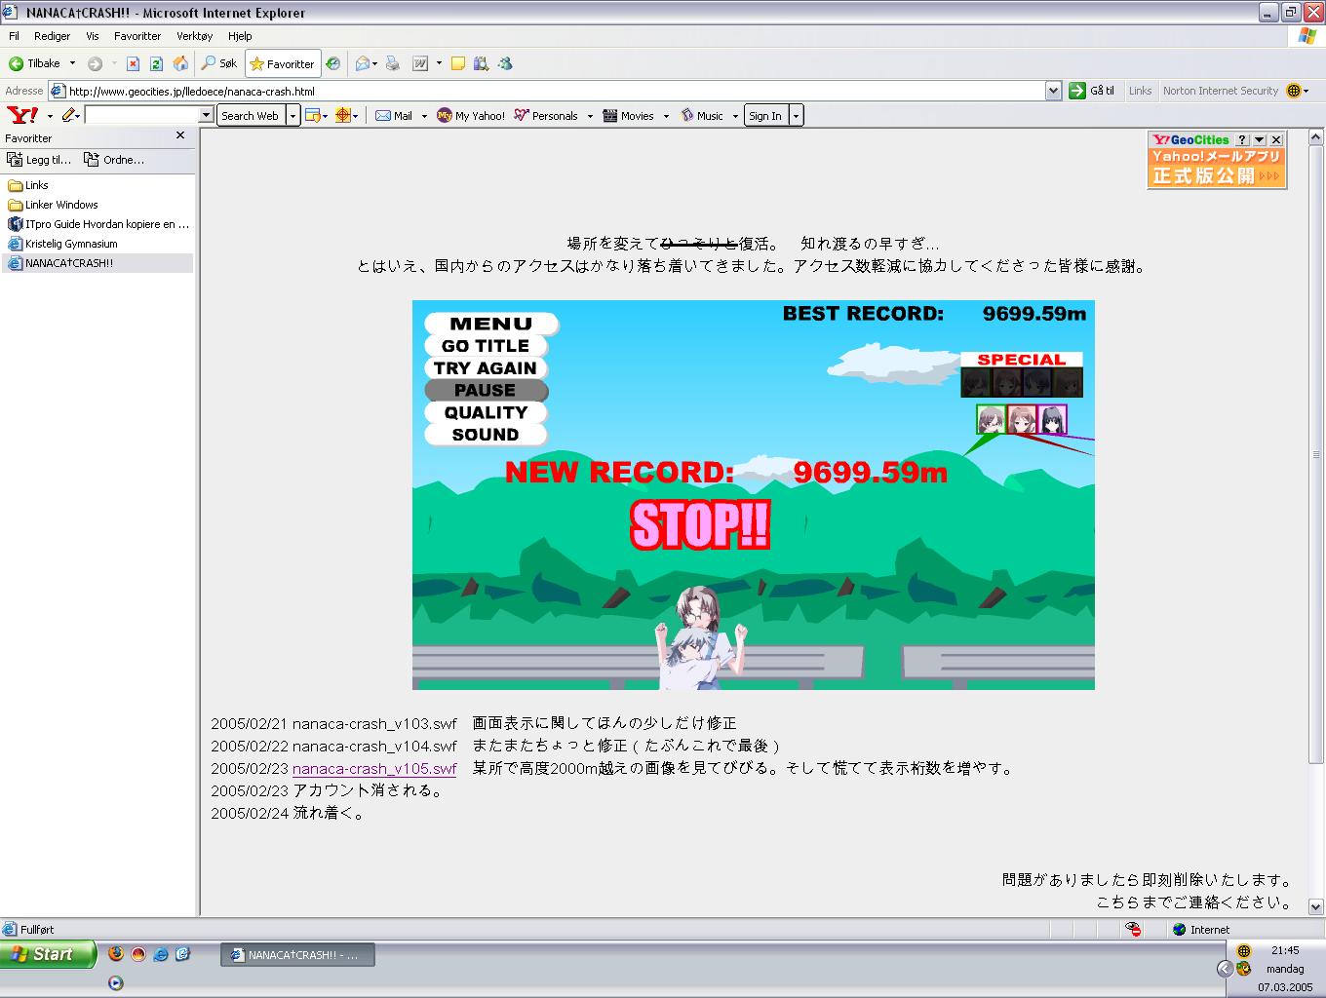
Task: Open the Tilbake history dropdown arrow
Action: tap(72, 63)
